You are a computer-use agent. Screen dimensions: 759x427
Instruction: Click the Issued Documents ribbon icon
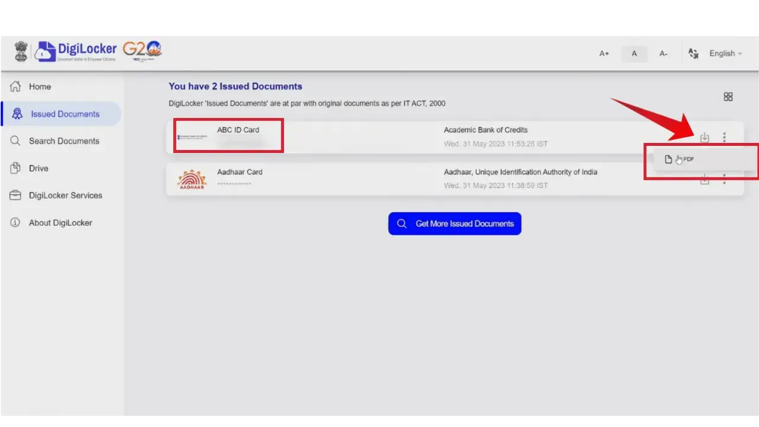18,114
